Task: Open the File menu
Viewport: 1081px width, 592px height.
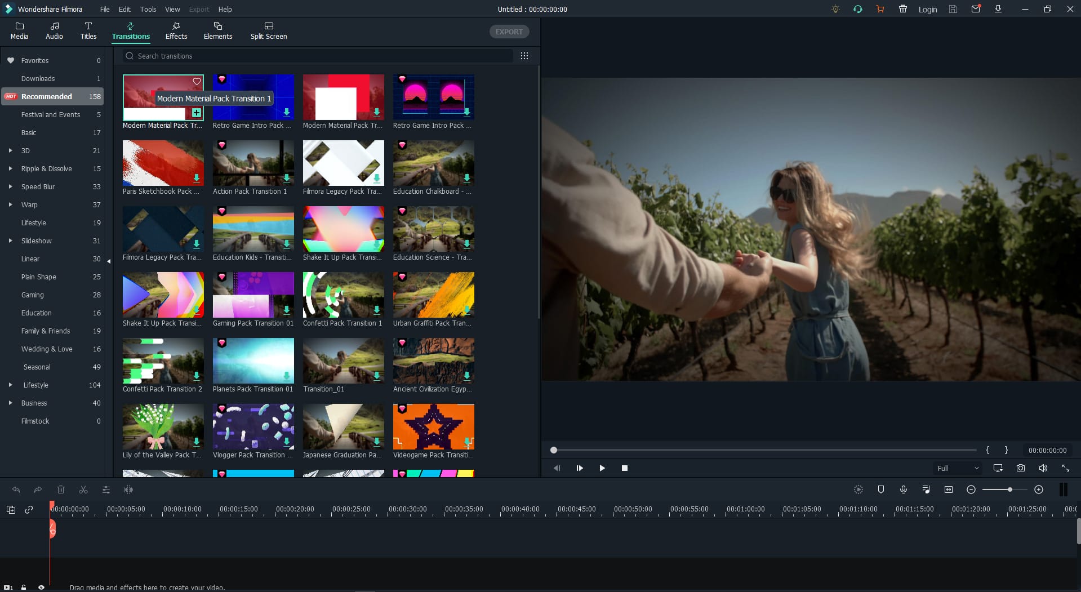Action: pyautogui.click(x=104, y=9)
